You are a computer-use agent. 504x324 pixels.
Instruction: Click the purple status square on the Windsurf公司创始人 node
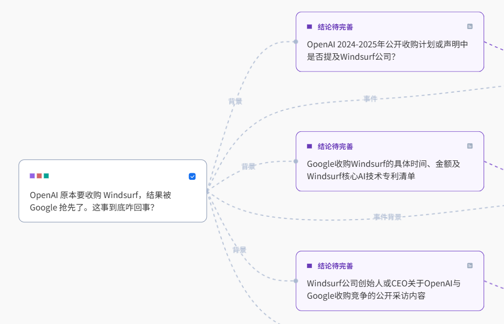click(x=310, y=266)
